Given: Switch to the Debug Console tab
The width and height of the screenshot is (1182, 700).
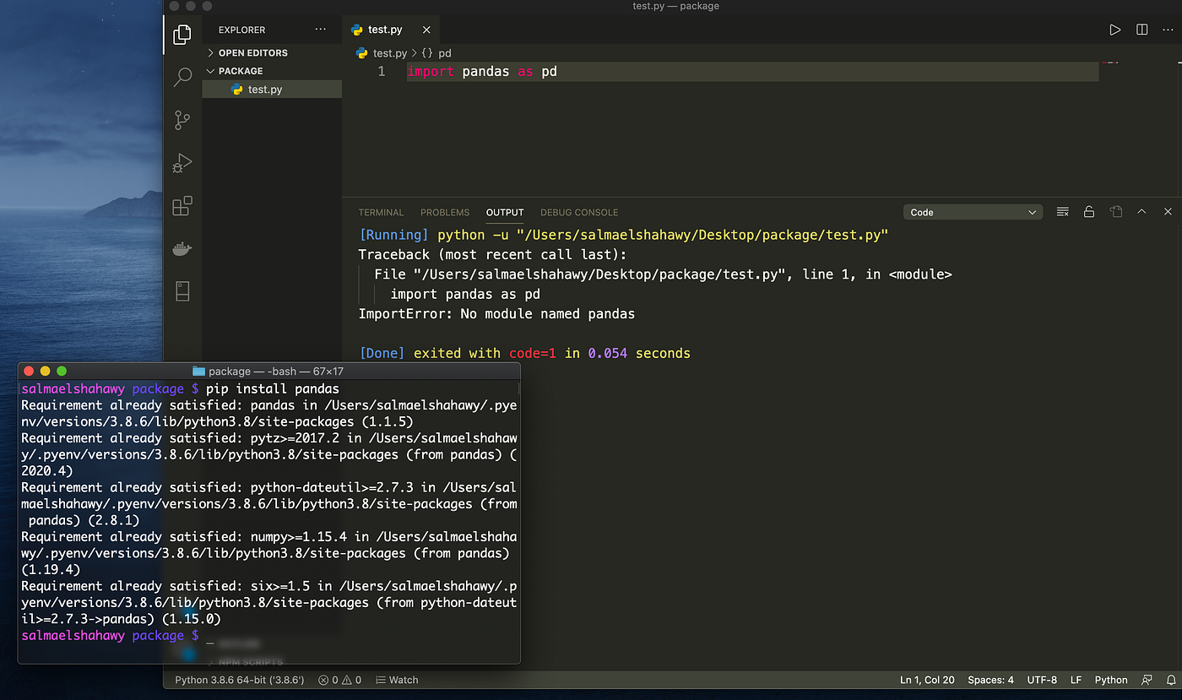Looking at the screenshot, I should (578, 212).
